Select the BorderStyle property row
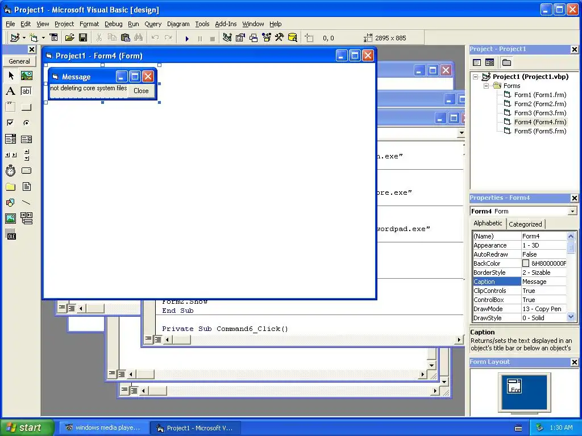This screenshot has height=436, width=582. 519,272
